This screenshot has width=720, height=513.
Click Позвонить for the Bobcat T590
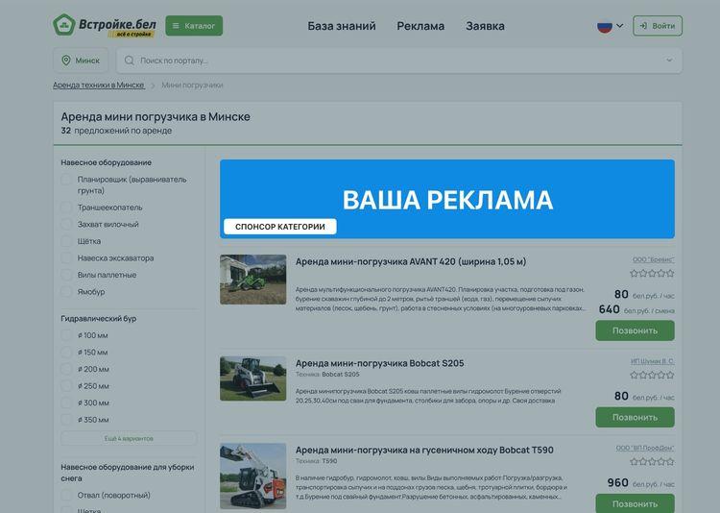pyautogui.click(x=636, y=503)
